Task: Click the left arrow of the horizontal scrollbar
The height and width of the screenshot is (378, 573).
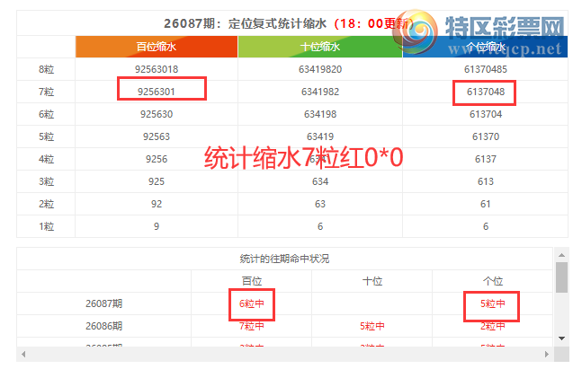Action: (x=22, y=355)
